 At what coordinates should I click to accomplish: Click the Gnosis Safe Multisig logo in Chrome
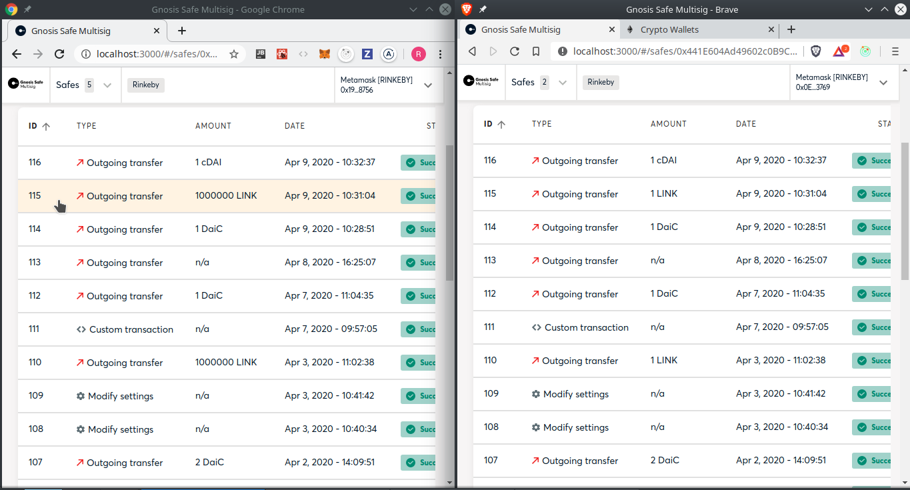coord(26,83)
